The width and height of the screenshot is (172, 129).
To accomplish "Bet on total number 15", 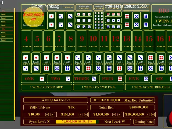I will 149,41.
